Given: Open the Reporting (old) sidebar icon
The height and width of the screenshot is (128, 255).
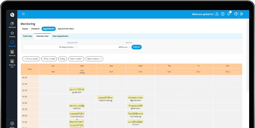Looking at the screenshot, I should coord(12,61).
